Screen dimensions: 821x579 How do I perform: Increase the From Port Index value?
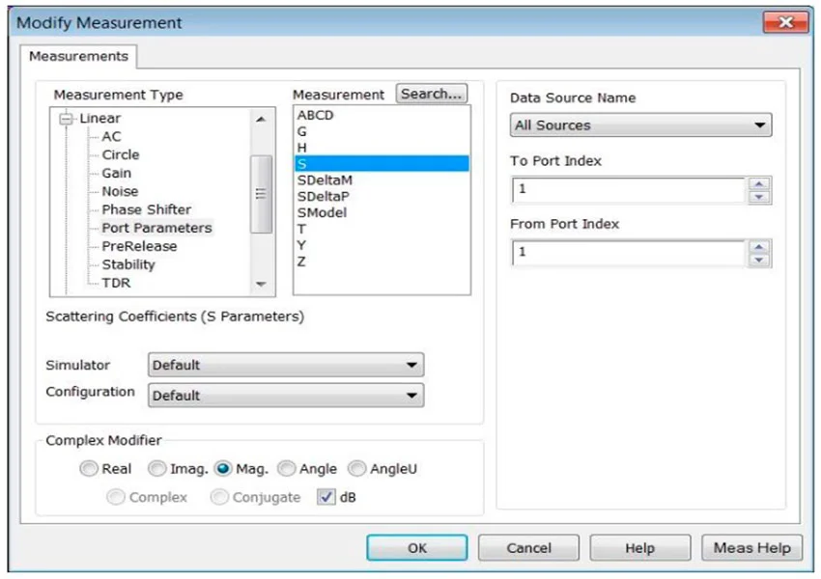click(x=760, y=247)
